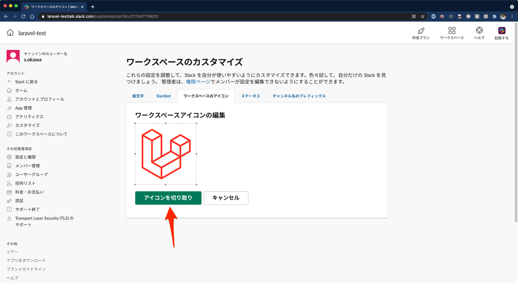Click the gear-shaped extension icon
The height and width of the screenshot is (283, 518).
tap(451, 16)
